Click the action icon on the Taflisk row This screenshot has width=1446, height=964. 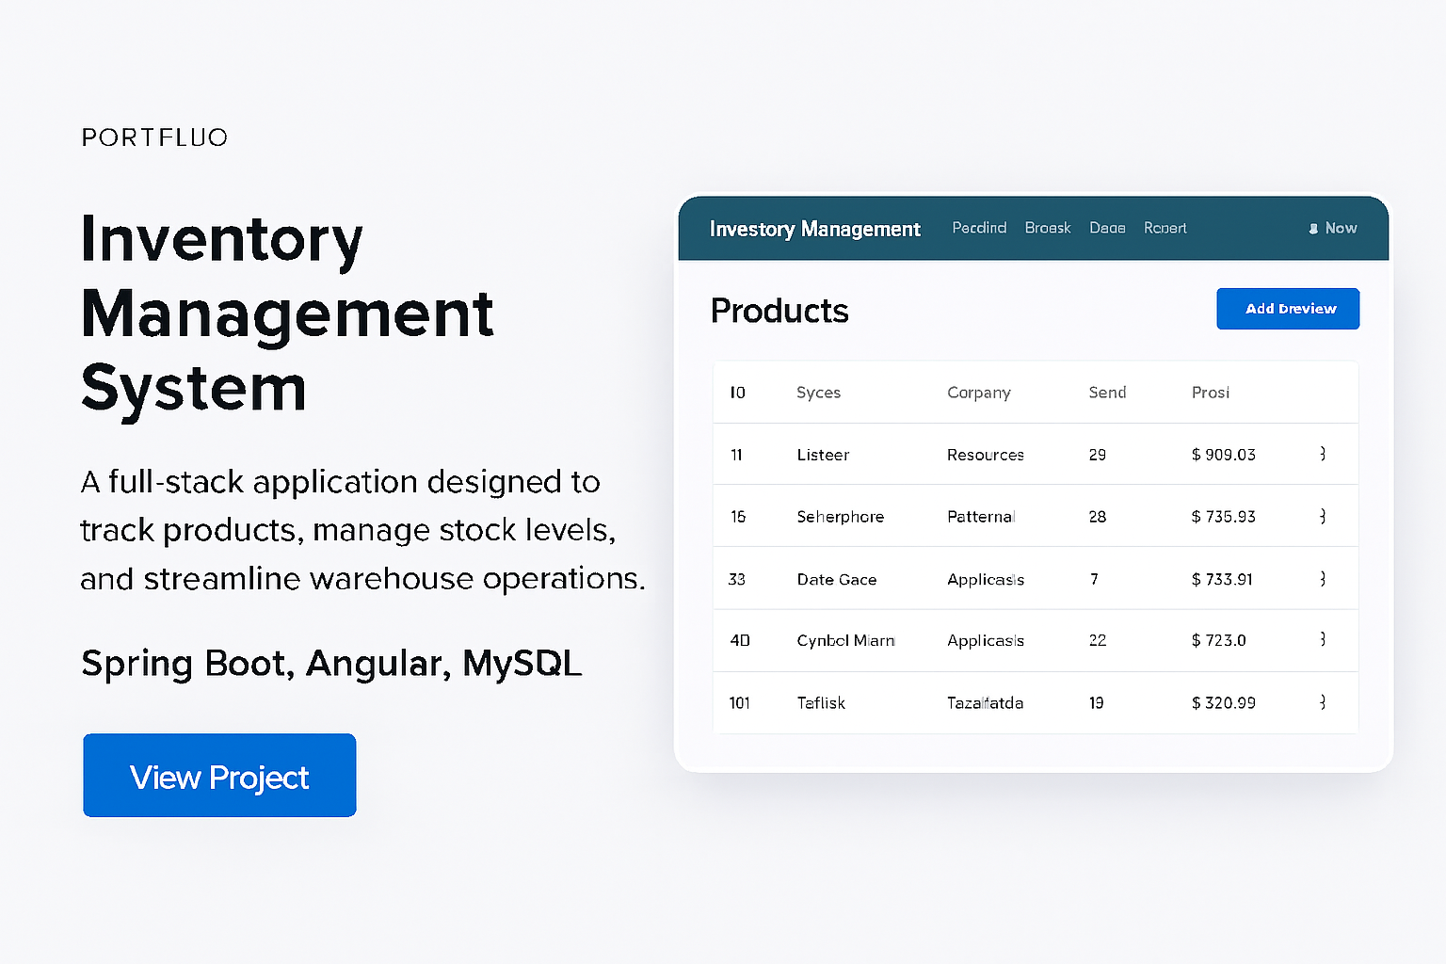click(1322, 702)
